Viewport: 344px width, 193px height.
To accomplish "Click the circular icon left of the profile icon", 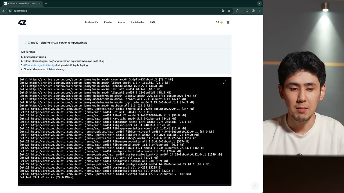I will pos(247,11).
